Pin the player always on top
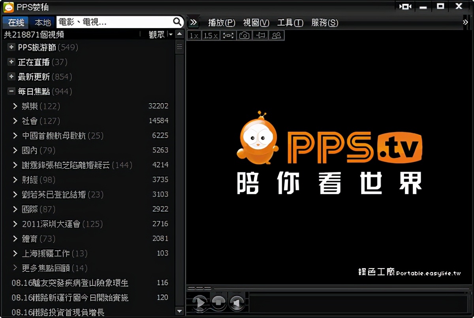This screenshot has width=474, height=318. coord(260,35)
